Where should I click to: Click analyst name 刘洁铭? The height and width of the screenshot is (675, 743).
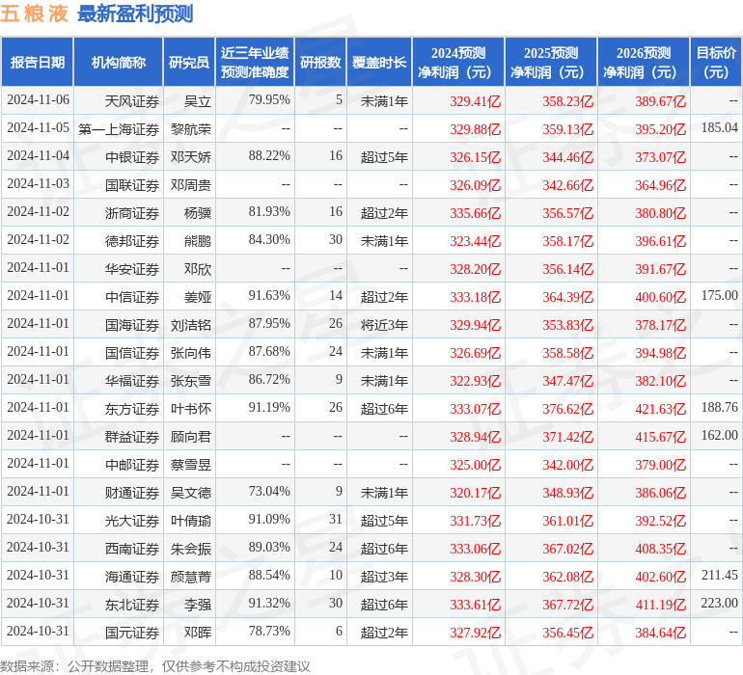click(191, 324)
